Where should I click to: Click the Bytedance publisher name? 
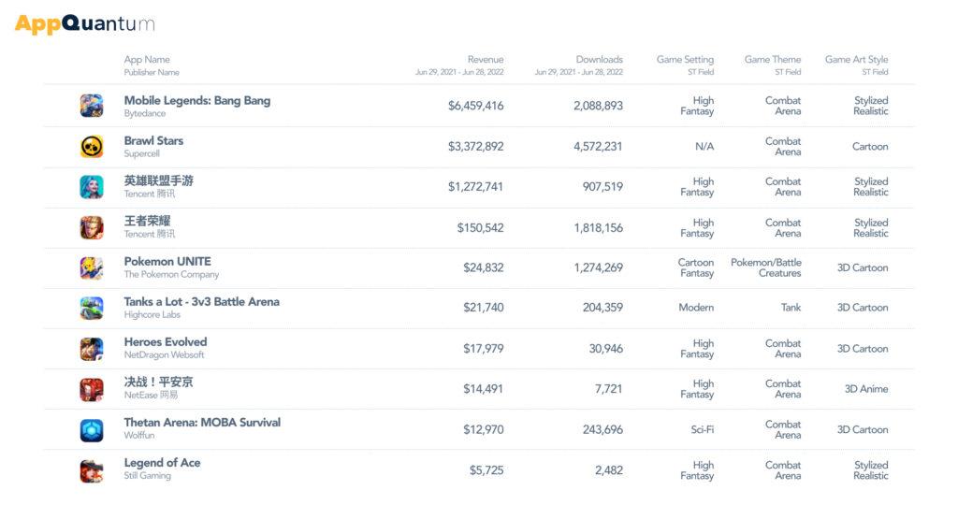coord(145,113)
